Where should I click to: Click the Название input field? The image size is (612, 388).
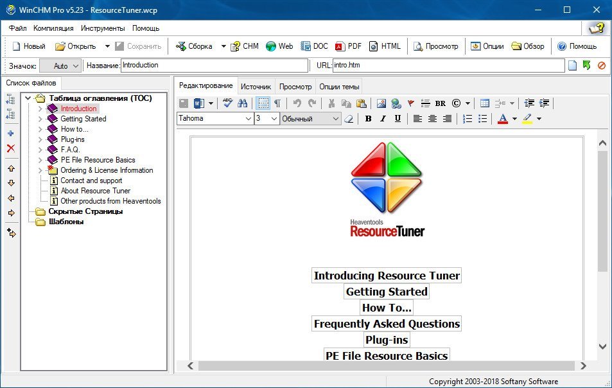tap(214, 66)
